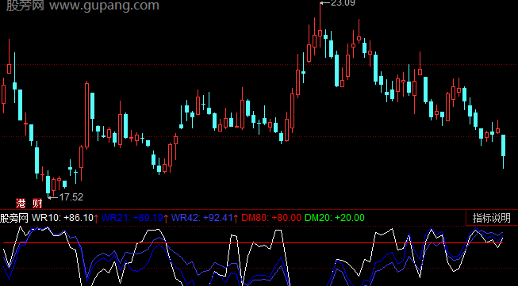The height and width of the screenshot is (286, 518).
Task: Click the last cyan candlestick on chart
Action: click(503, 145)
